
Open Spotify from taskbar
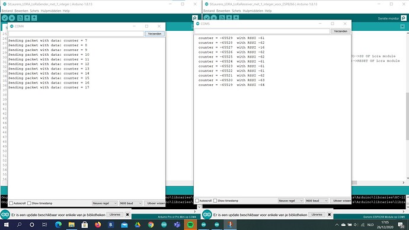click(190, 225)
